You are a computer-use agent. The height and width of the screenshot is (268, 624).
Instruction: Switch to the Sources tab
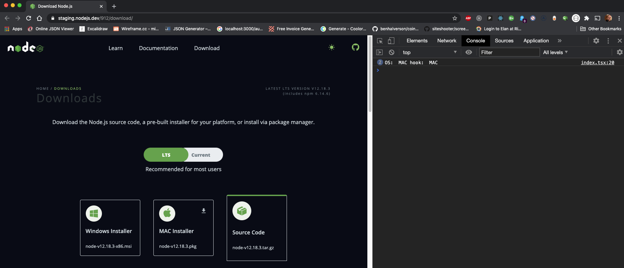pyautogui.click(x=504, y=41)
